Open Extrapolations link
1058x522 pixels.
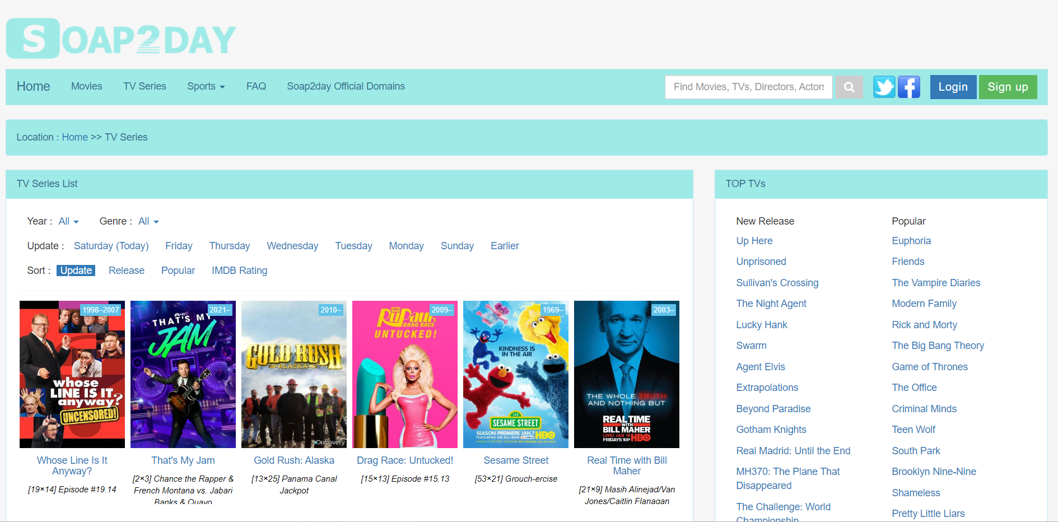click(767, 388)
